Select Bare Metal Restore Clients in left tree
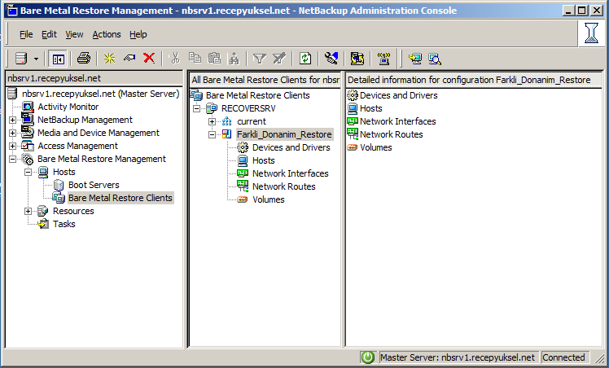The width and height of the screenshot is (609, 368). pos(120,198)
